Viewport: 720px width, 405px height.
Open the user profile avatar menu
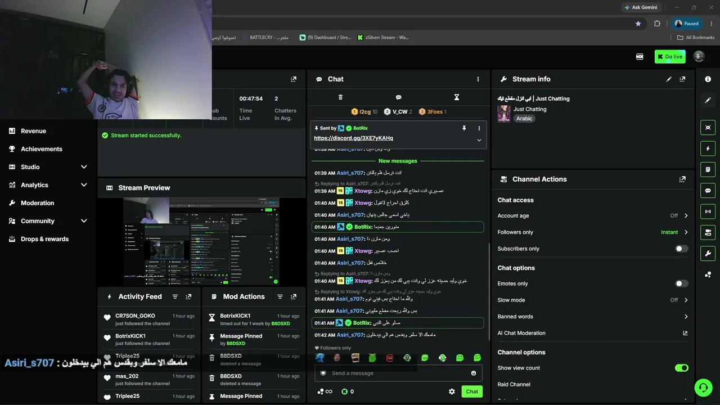click(699, 56)
